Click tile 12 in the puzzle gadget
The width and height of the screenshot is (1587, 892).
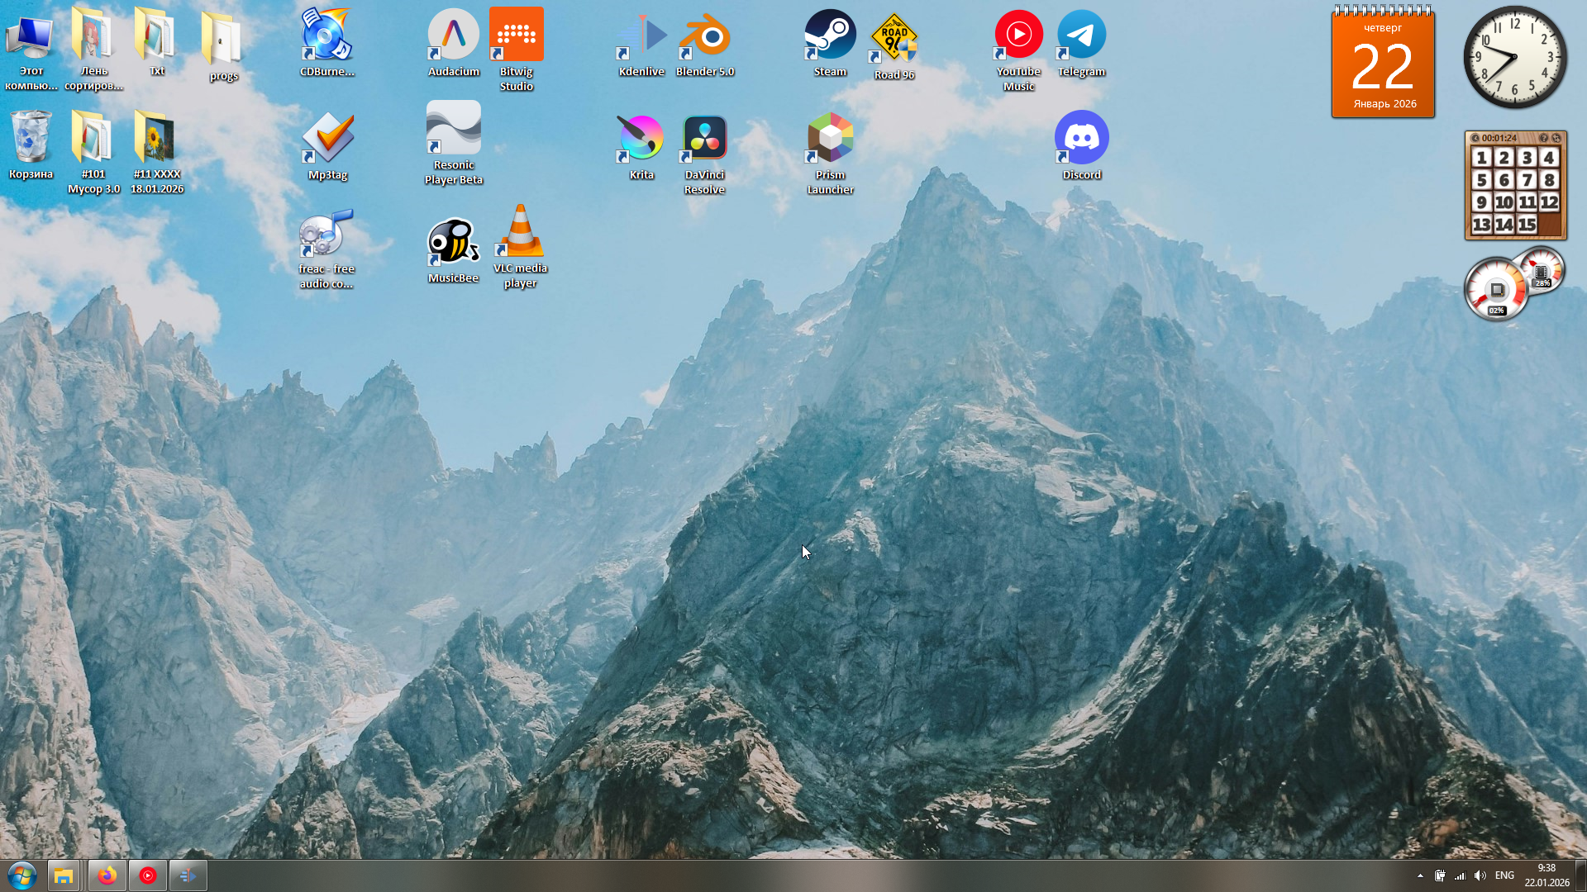[x=1549, y=202]
